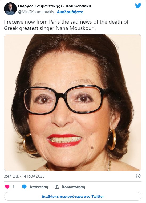Open the tweet info circle icon
Screen dimensions: 146x203
138,176
